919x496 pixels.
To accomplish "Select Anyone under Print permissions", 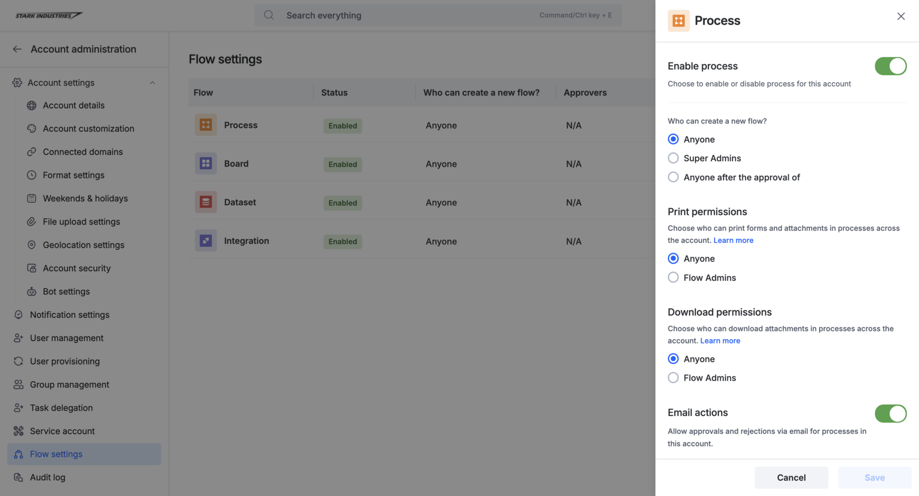I will [673, 258].
